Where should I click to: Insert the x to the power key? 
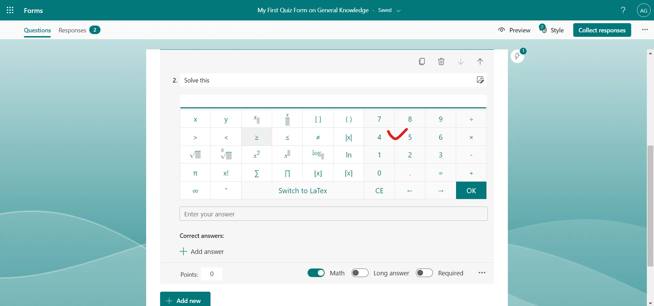pos(287,155)
